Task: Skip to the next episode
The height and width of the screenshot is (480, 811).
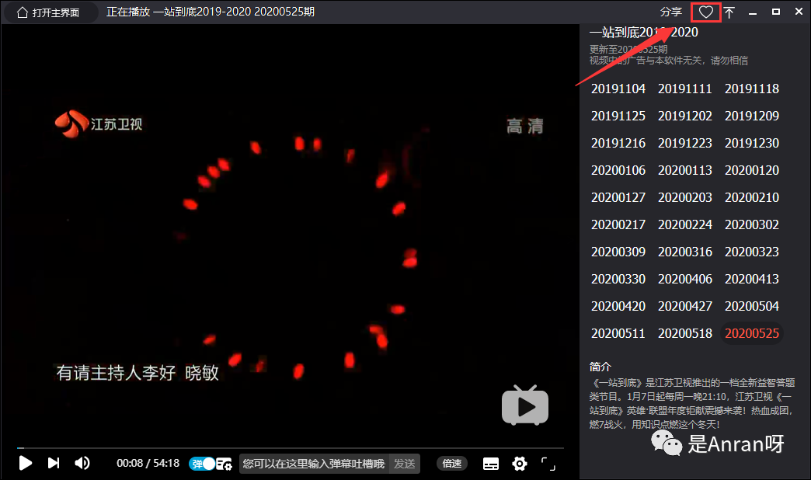Action: 54,463
